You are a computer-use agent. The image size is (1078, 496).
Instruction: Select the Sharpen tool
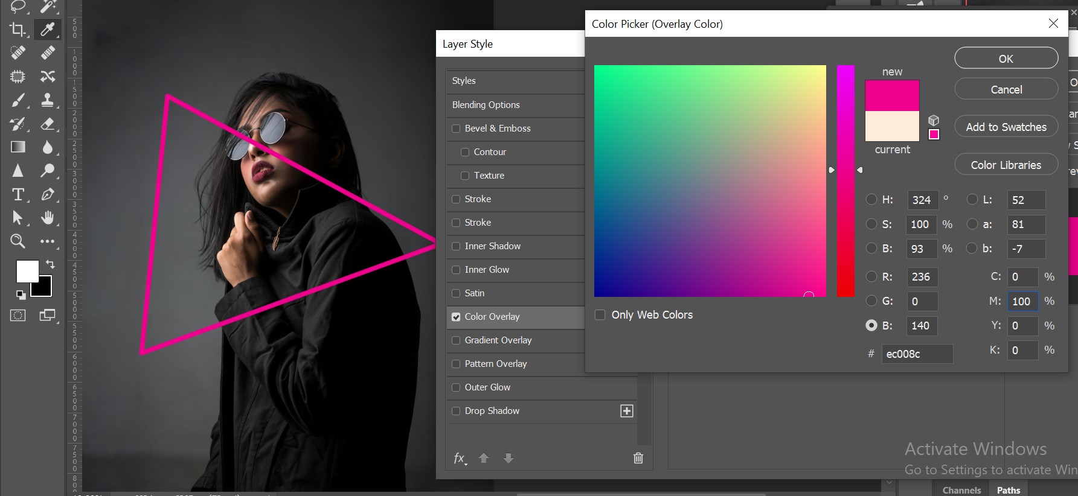tap(18, 171)
